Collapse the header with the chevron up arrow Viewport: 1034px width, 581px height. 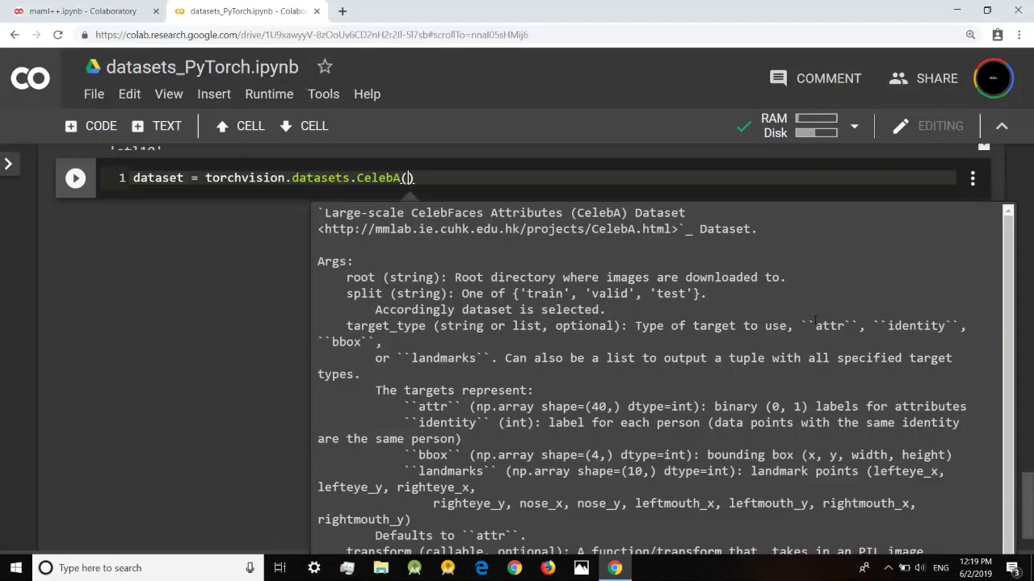1002,126
